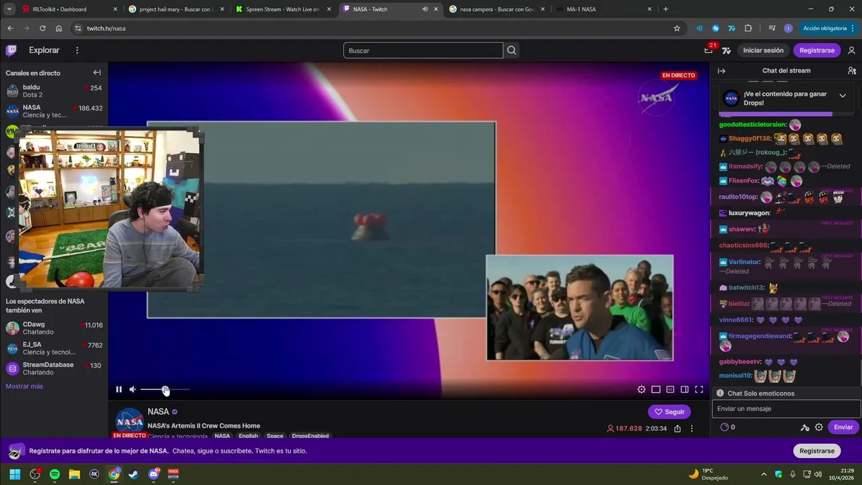
Task: Show hidden system tray icons
Action: (x=764, y=474)
